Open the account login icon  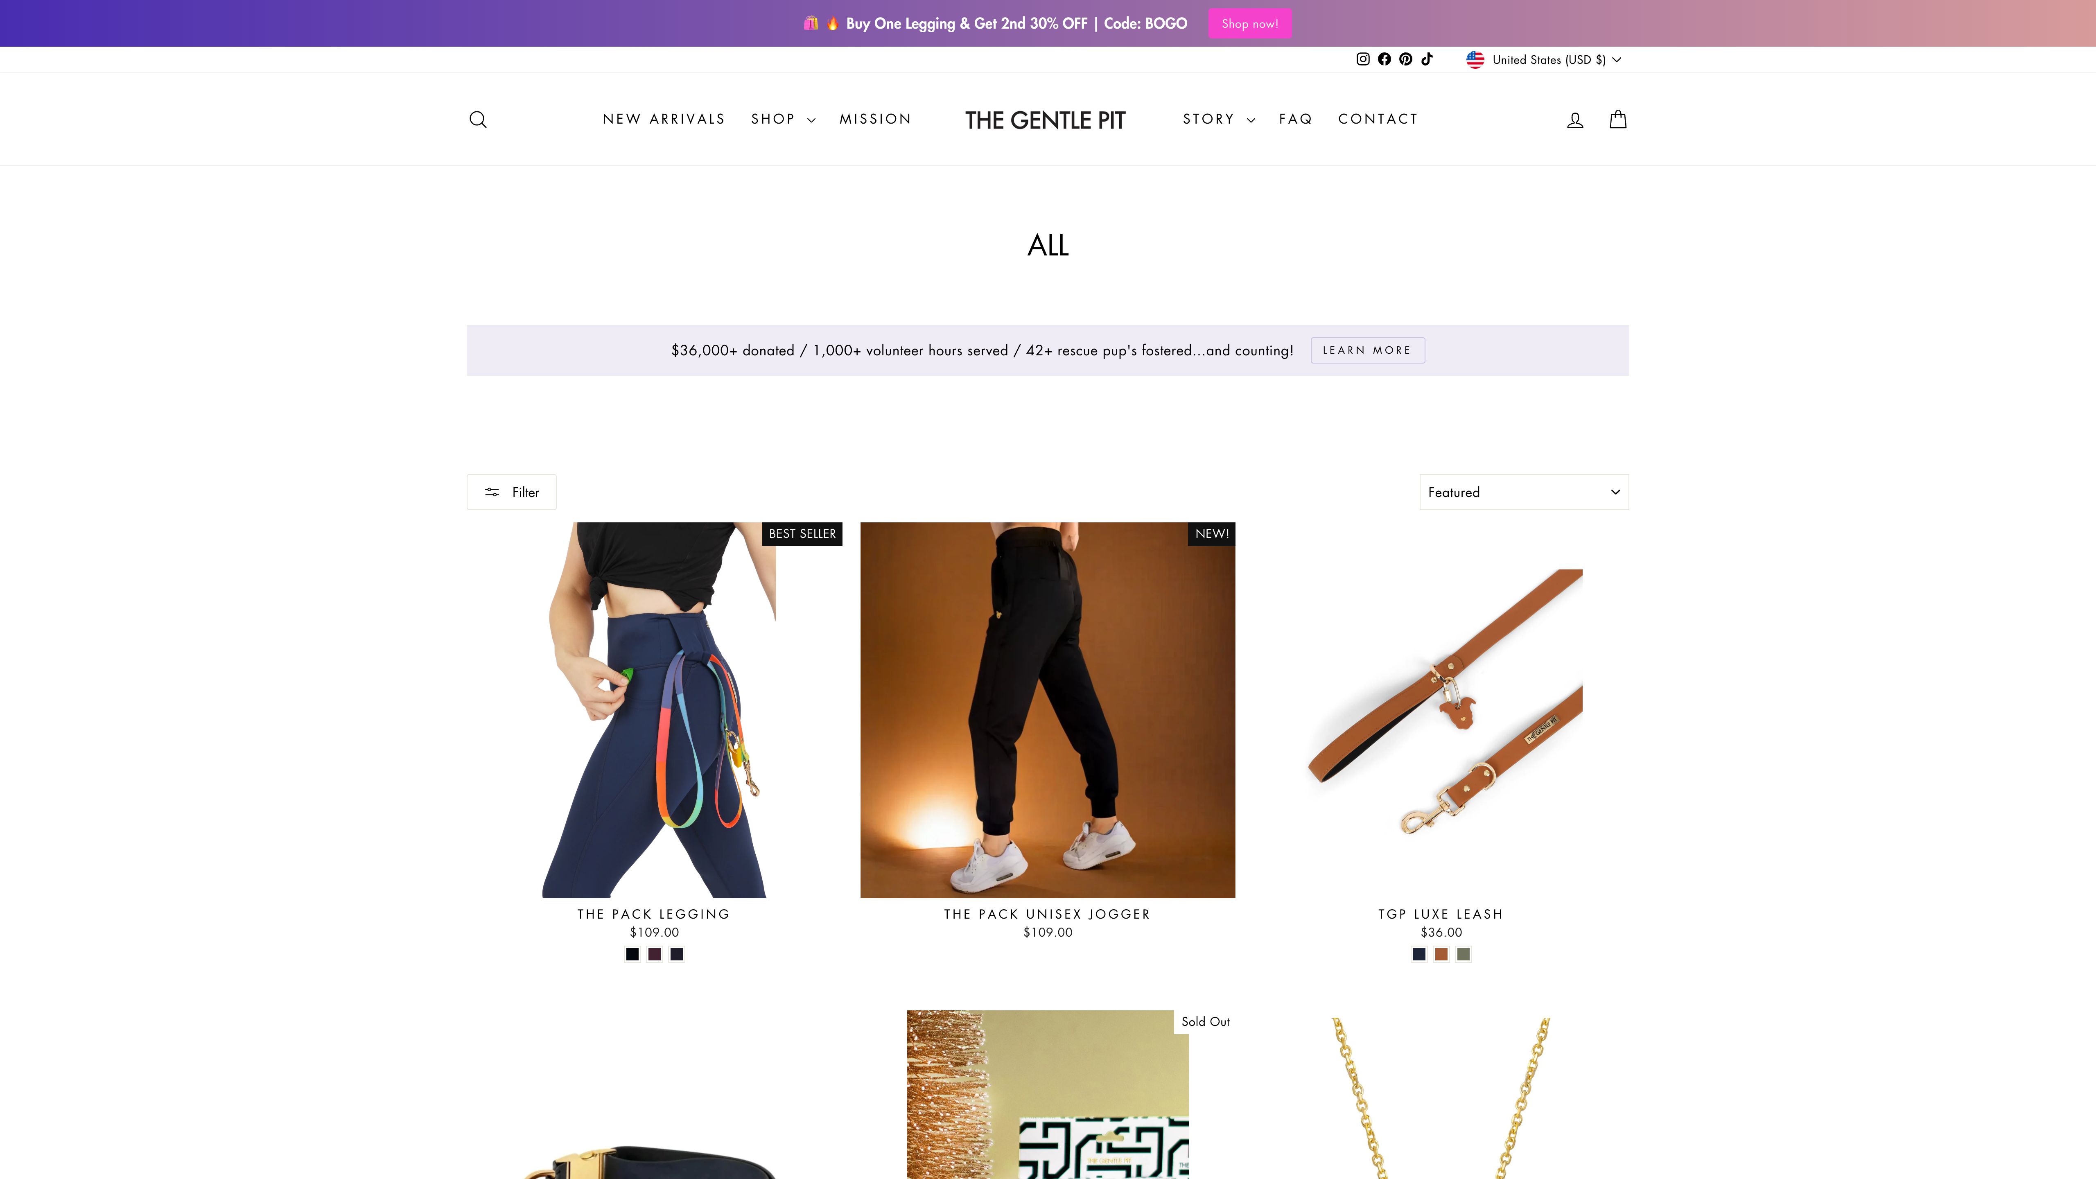pyautogui.click(x=1575, y=120)
